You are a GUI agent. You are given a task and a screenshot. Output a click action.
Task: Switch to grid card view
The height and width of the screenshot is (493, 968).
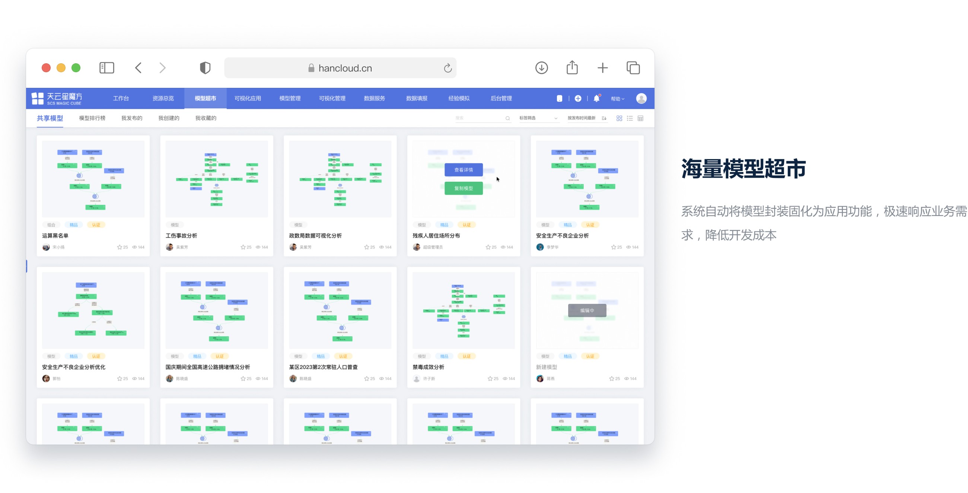(619, 118)
